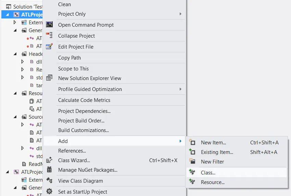This screenshot has height=196, width=291.
Task: Click the Class Wizard icon
Action: click(49, 160)
